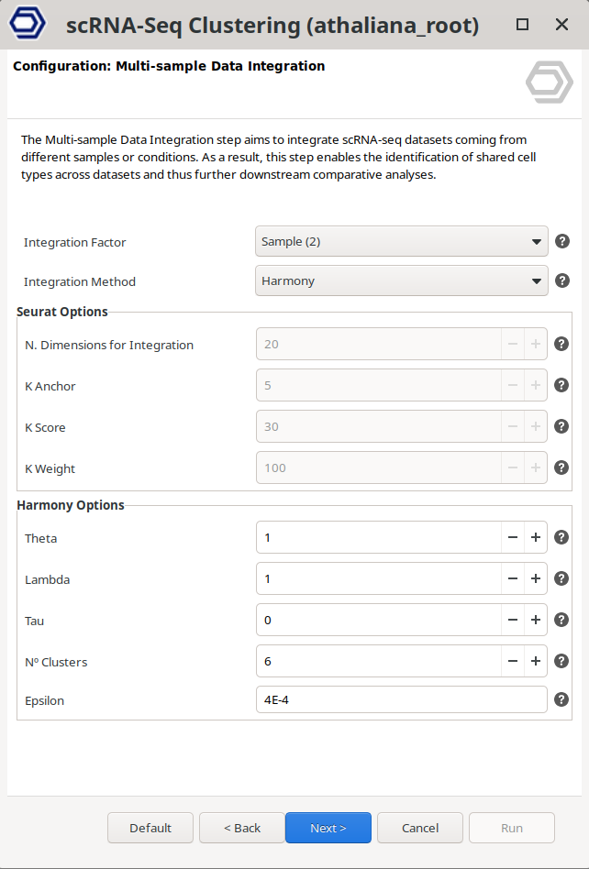Show help for Nº Clusters option
The width and height of the screenshot is (589, 869).
pyautogui.click(x=562, y=661)
